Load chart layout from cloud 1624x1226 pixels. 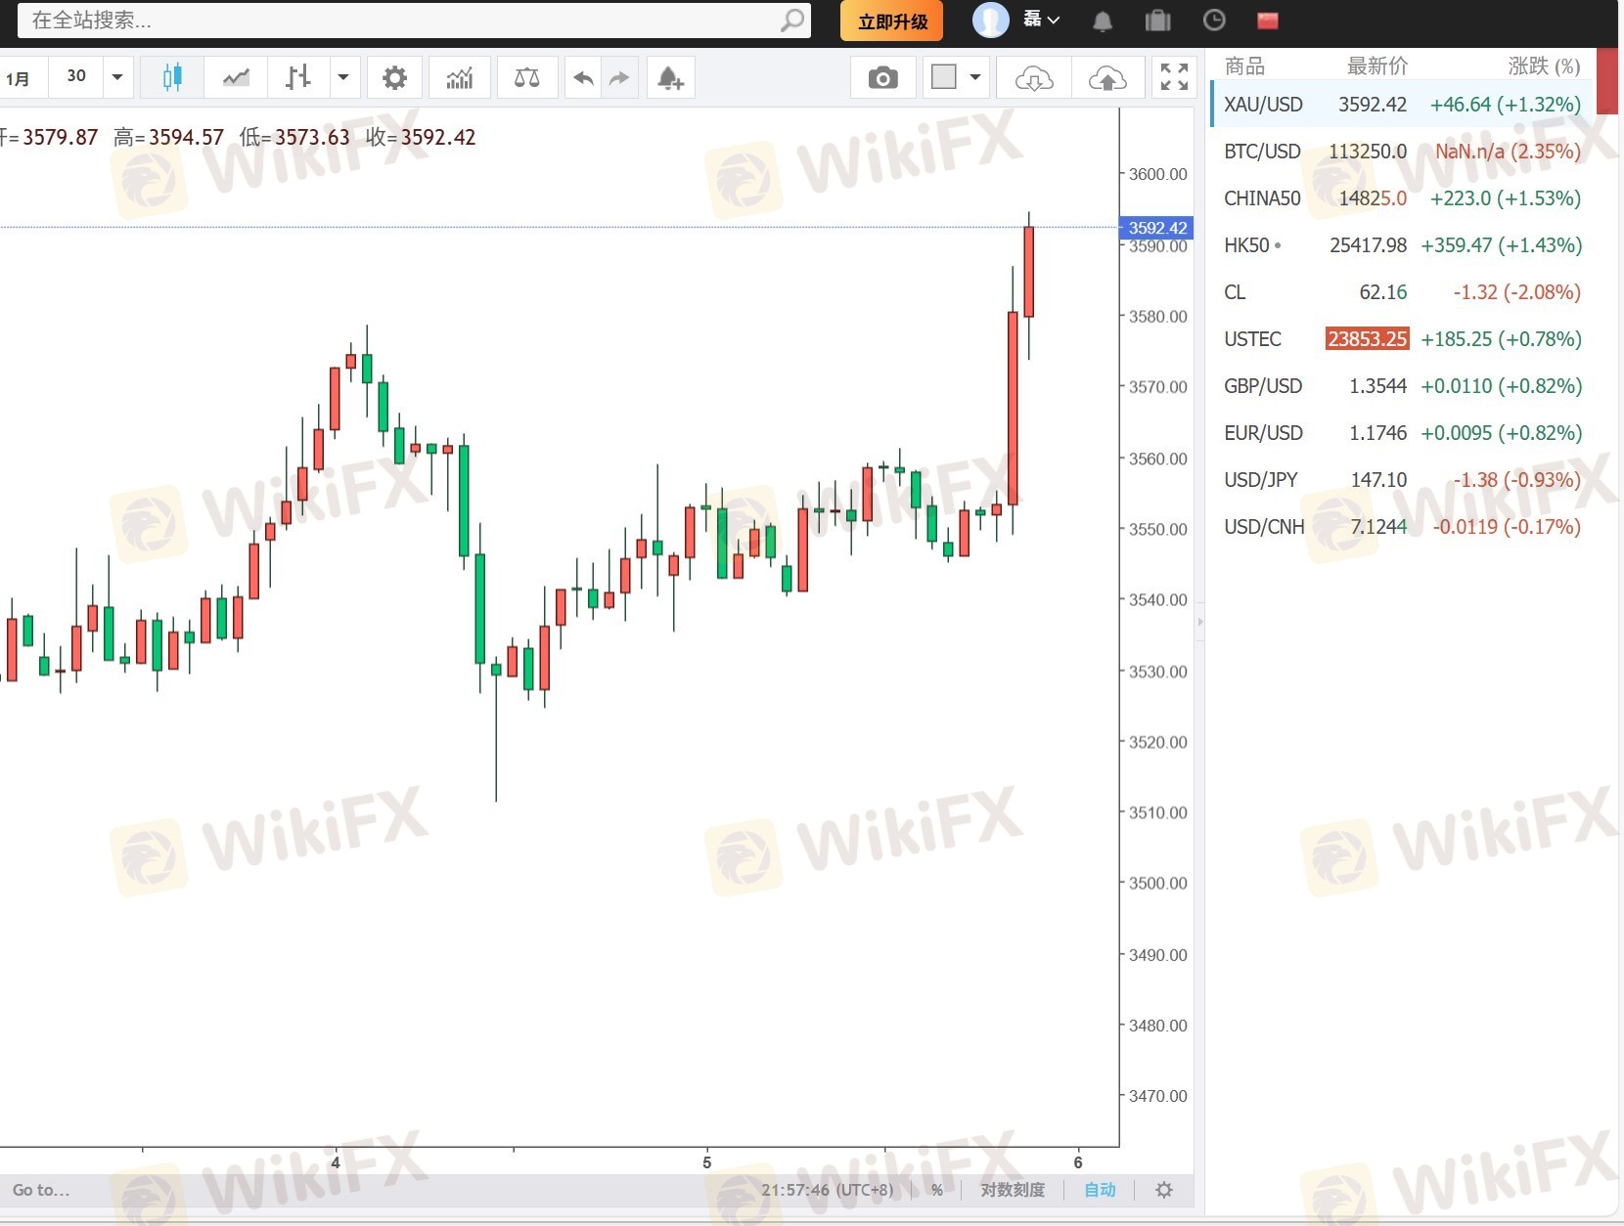(x=1034, y=77)
